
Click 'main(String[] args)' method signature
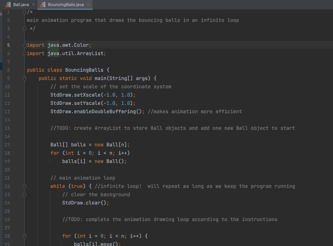[x=122, y=79]
